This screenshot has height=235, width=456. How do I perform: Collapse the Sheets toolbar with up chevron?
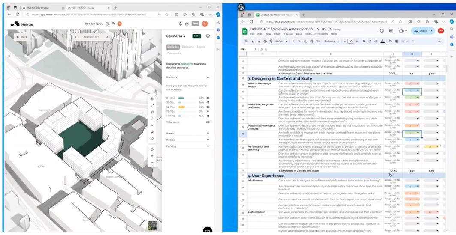tap(439, 42)
